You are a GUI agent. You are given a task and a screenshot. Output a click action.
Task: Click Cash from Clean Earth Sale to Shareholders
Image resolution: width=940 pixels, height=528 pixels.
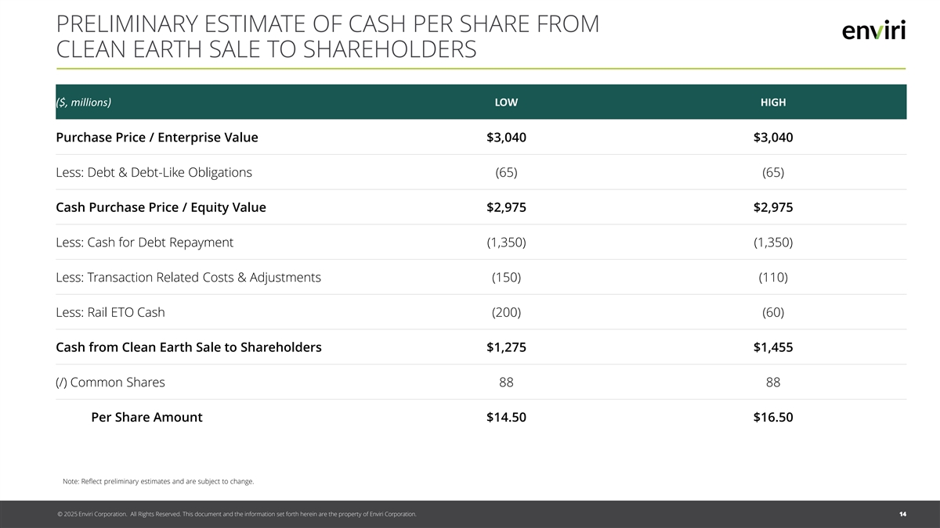[x=188, y=347]
